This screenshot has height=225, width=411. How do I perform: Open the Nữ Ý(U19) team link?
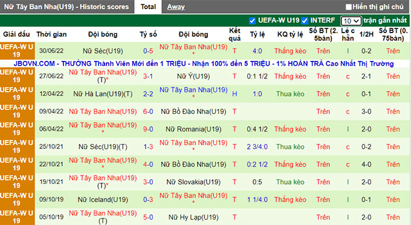pos(193,77)
